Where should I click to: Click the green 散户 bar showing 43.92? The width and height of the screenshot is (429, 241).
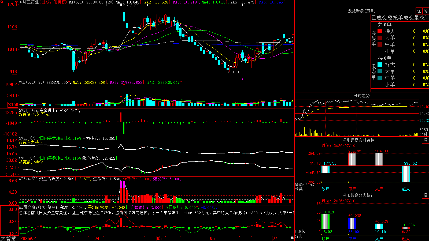click(x=326, y=221)
